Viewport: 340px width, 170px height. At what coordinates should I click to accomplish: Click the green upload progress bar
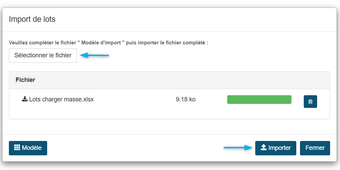click(x=259, y=100)
